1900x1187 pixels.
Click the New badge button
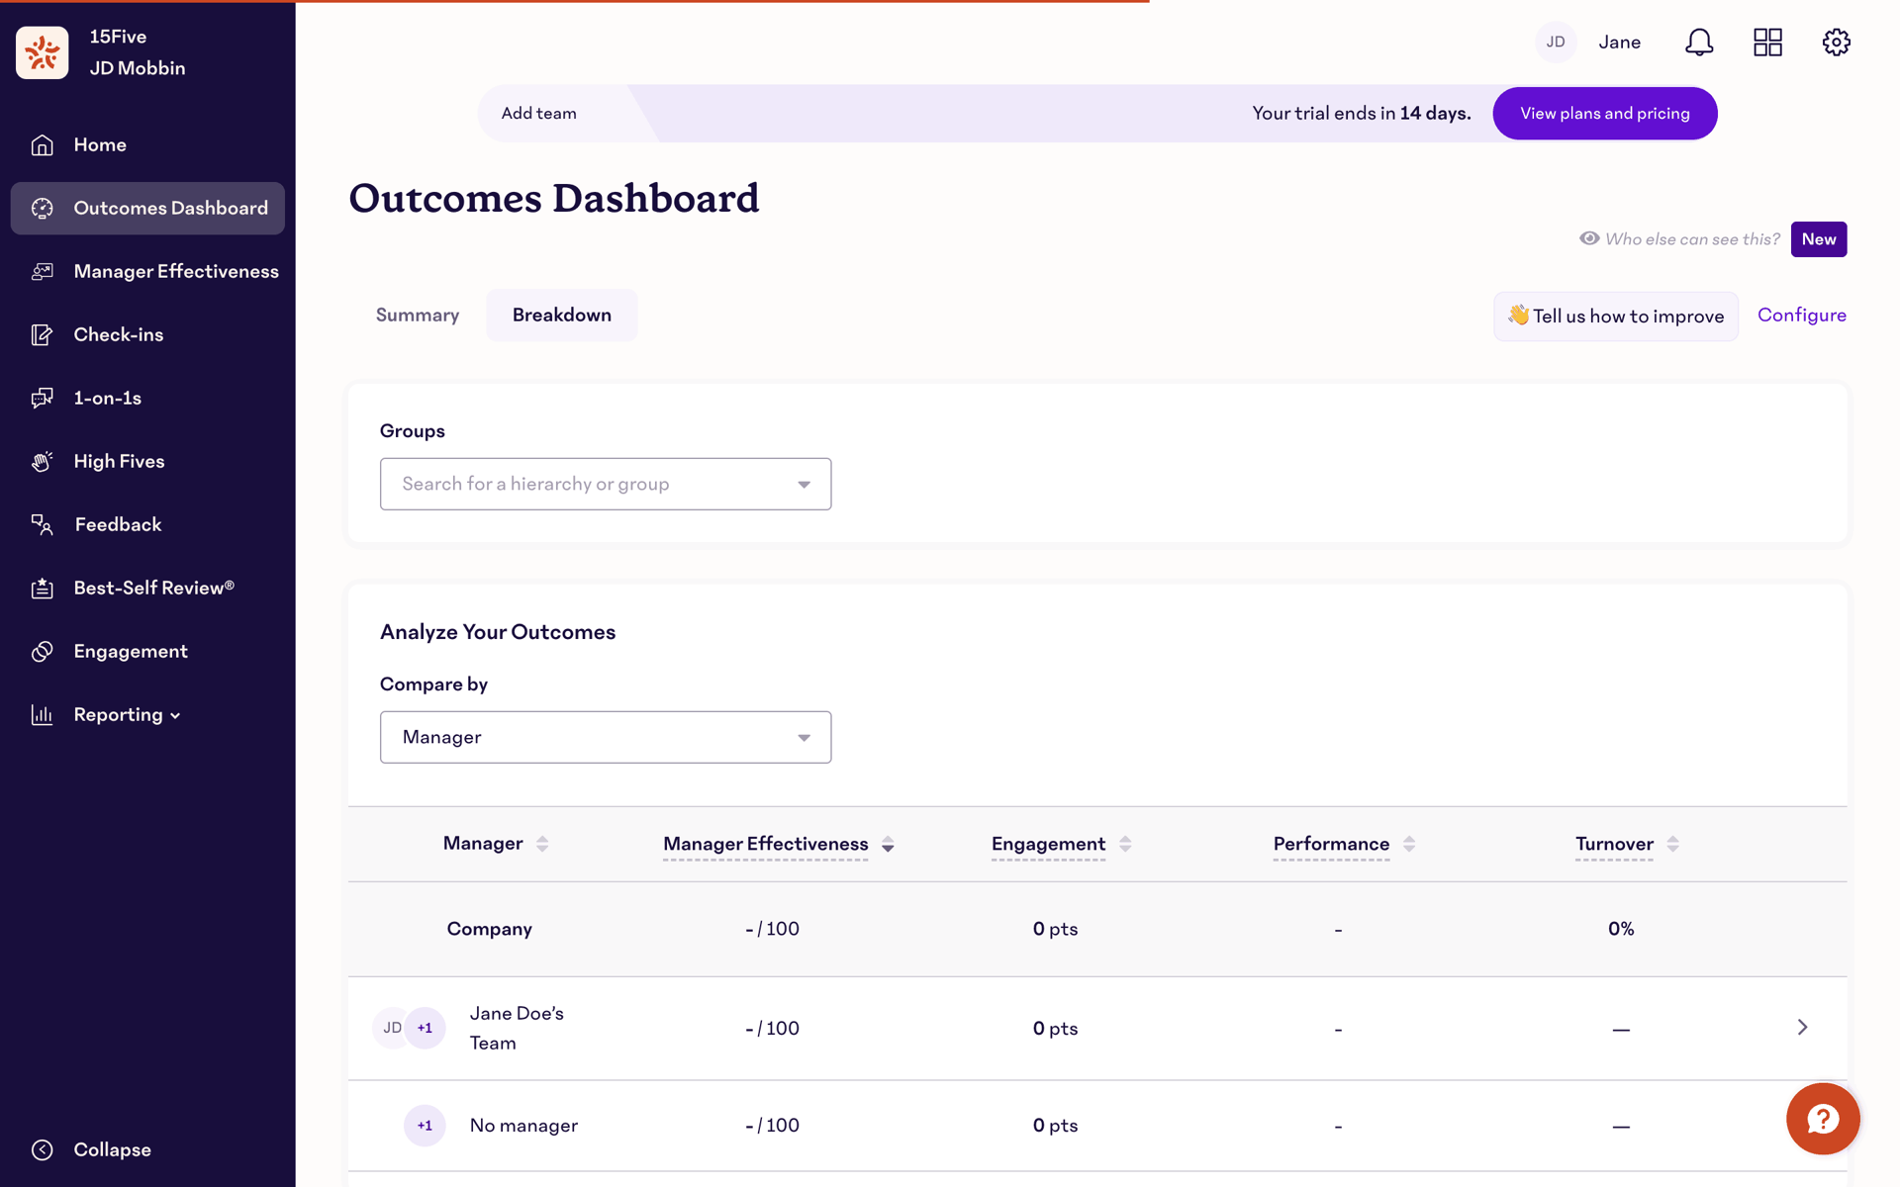point(1818,238)
